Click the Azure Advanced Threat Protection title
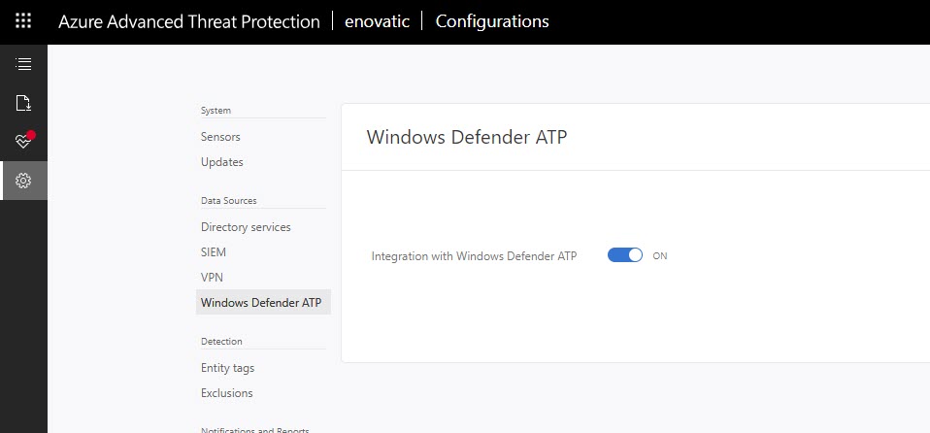The width and height of the screenshot is (930, 433). [x=189, y=21]
